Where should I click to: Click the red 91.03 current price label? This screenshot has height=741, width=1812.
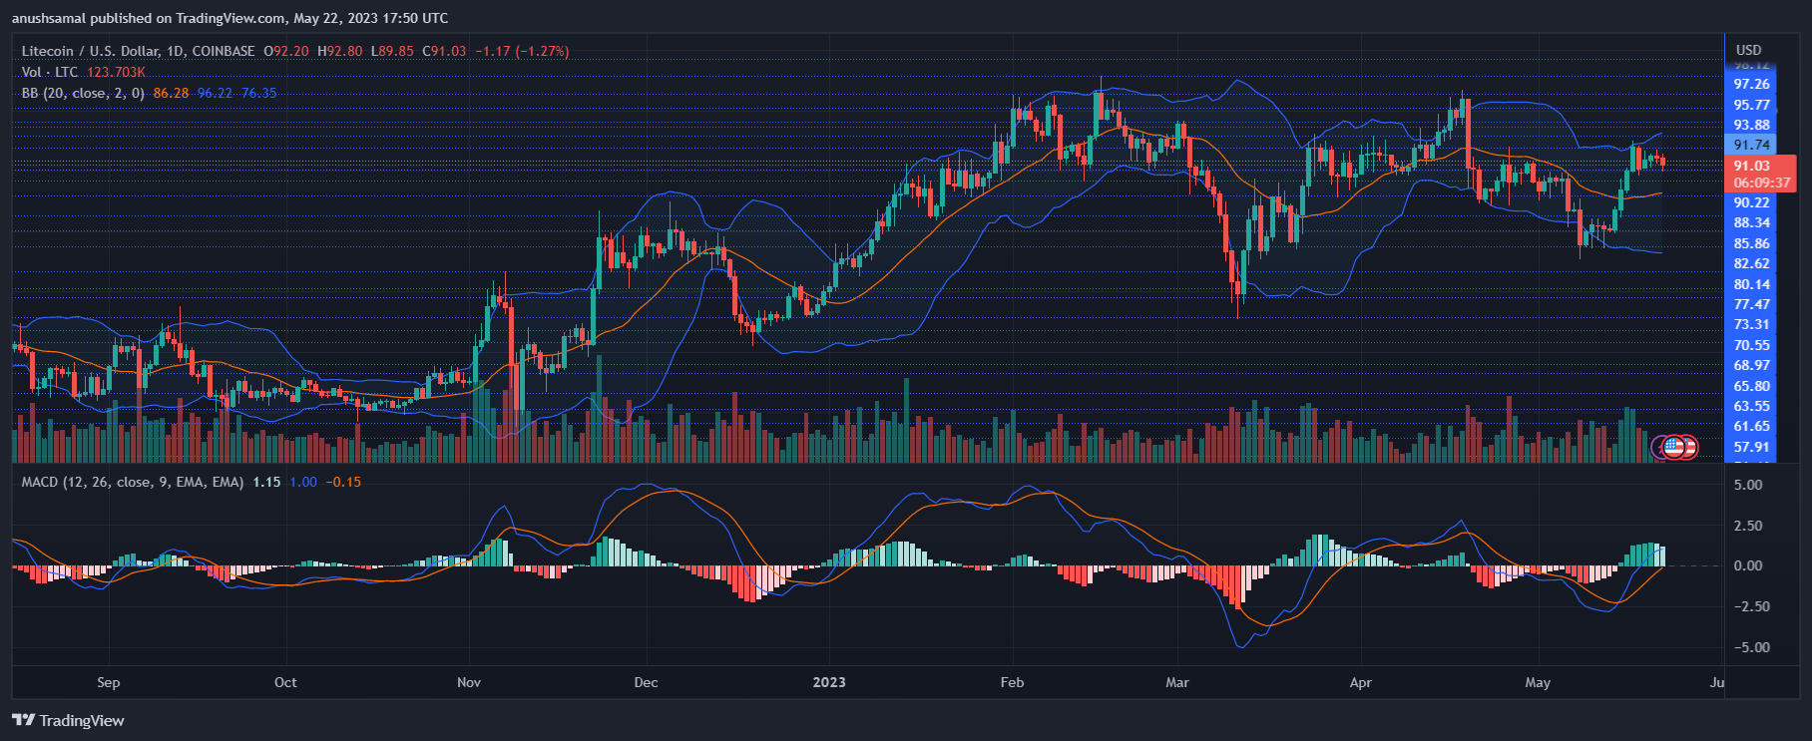1752,166
